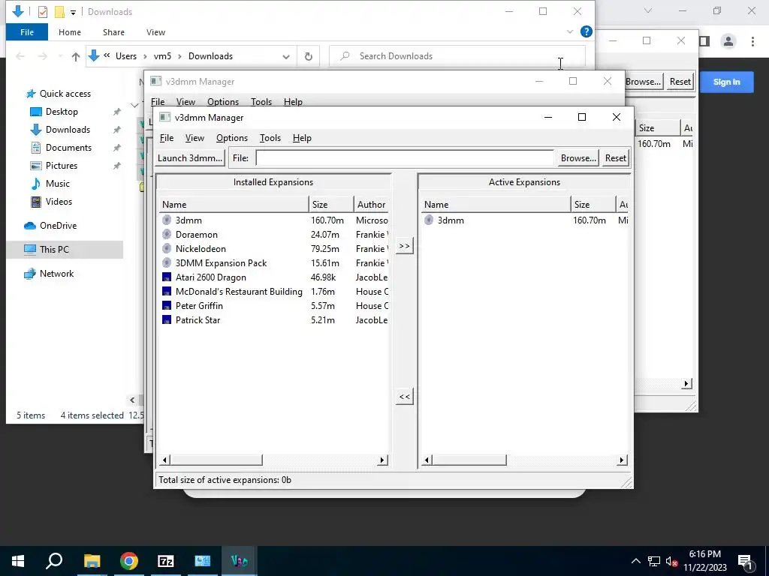769x576 pixels.
Task: Refresh the Downloads folder view
Action: 309,56
